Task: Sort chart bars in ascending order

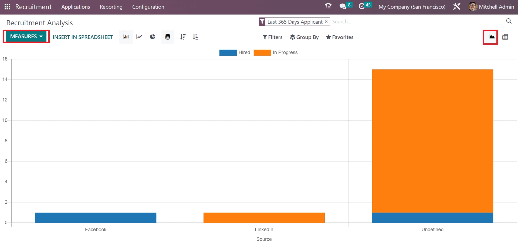Action: [196, 37]
